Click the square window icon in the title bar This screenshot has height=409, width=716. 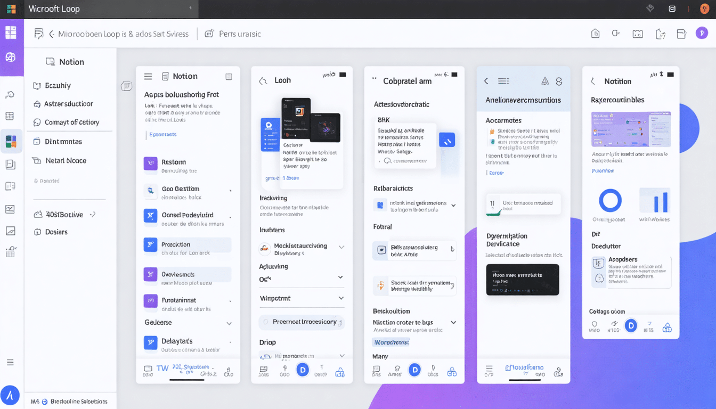(x=672, y=9)
